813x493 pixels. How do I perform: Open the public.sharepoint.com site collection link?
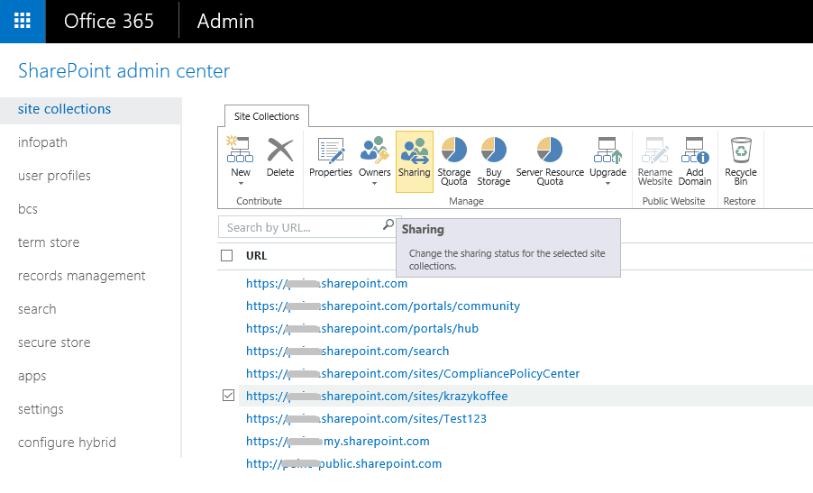343,464
